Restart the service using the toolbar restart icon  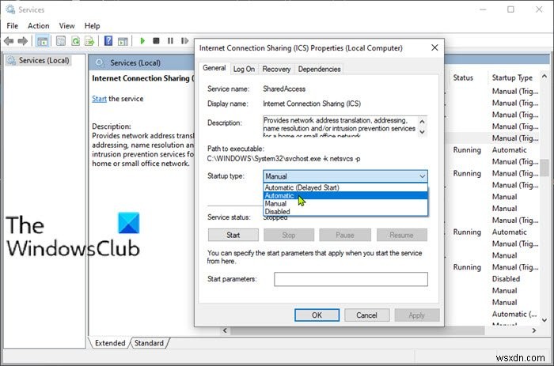(184, 41)
